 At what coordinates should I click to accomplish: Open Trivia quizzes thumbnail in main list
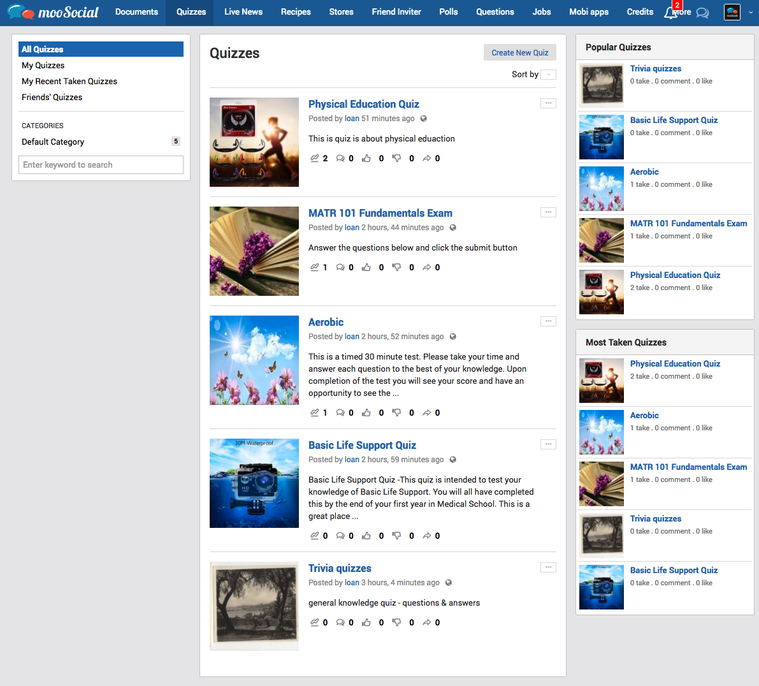[254, 606]
